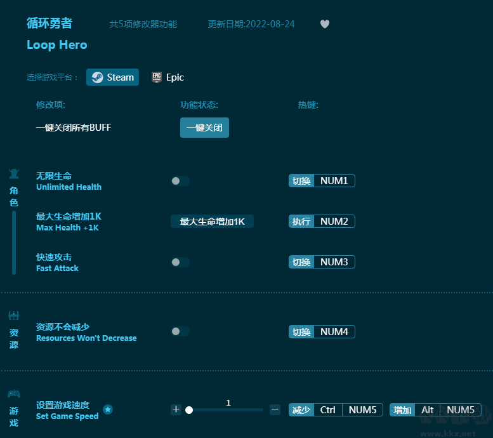
Task: Click the 切换 NUM3 hotkey box
Action: click(322, 262)
